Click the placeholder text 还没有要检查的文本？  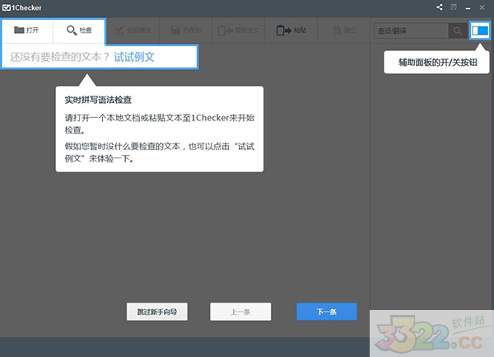coord(59,57)
